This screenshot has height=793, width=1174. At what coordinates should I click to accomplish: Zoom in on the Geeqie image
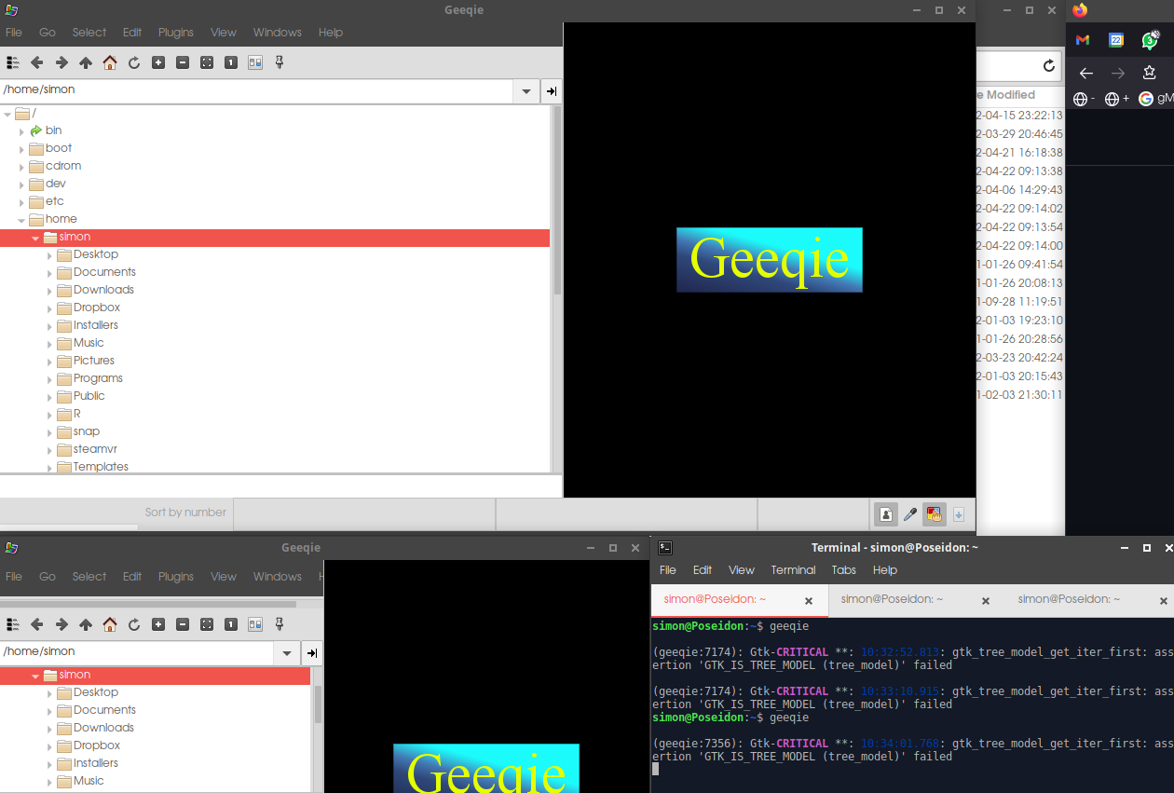[x=158, y=62]
